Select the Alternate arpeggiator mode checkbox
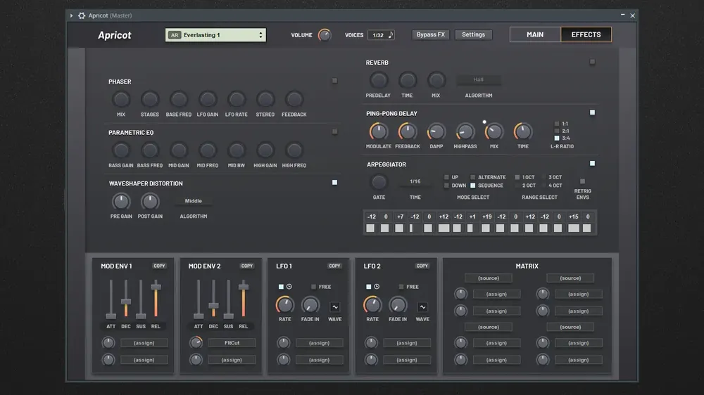 [x=473, y=177]
